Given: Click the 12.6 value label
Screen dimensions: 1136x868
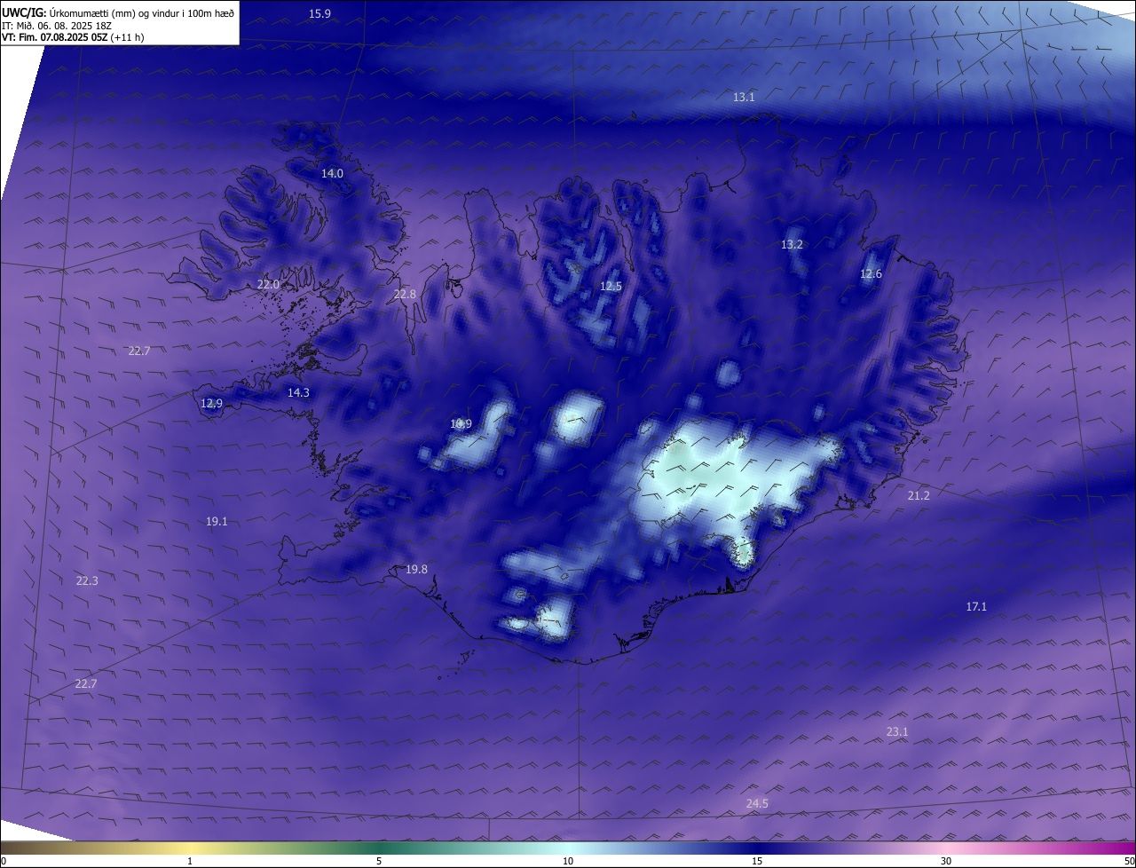Looking at the screenshot, I should click(871, 273).
